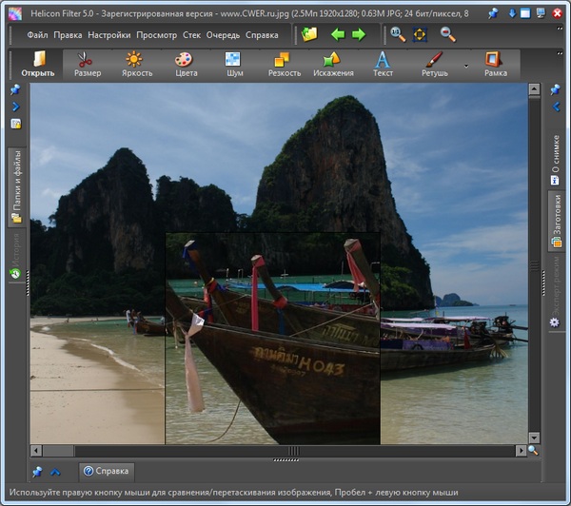This screenshot has width=571, height=506.
Task: Open the Размер (resize) scissors tool
Action: (x=87, y=64)
